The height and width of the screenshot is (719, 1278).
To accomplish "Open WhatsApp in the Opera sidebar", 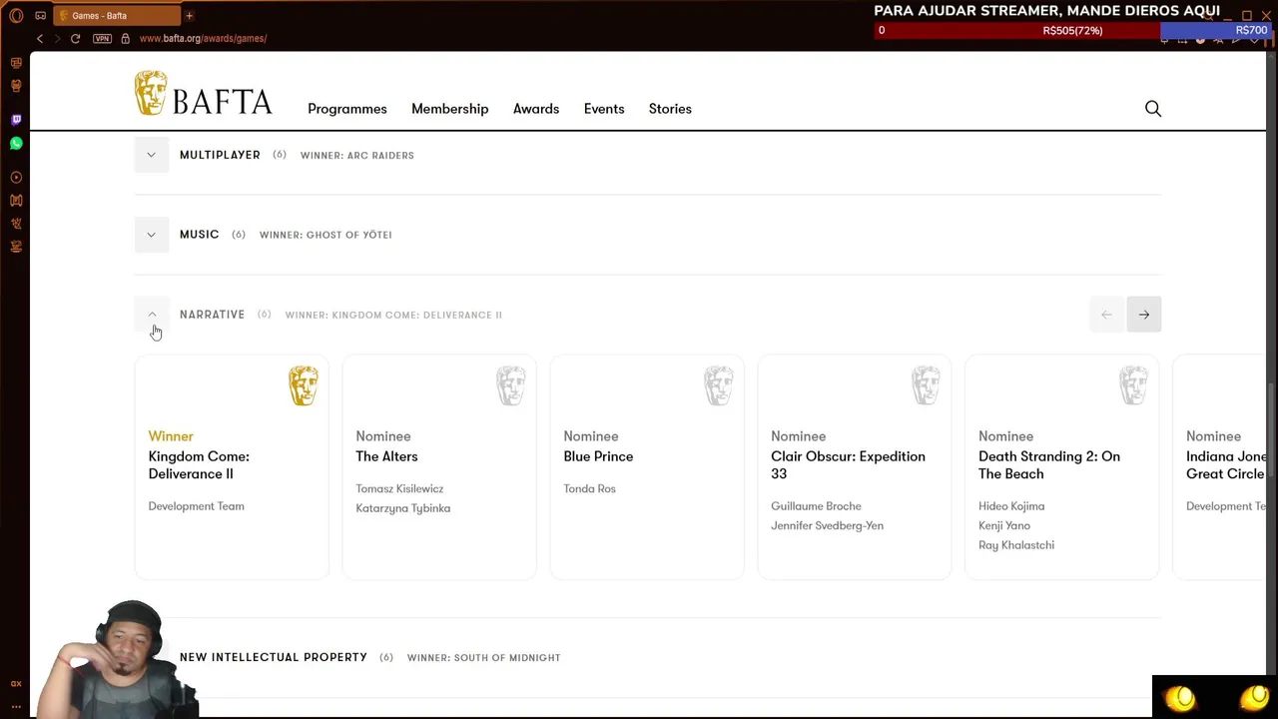I will (x=16, y=144).
